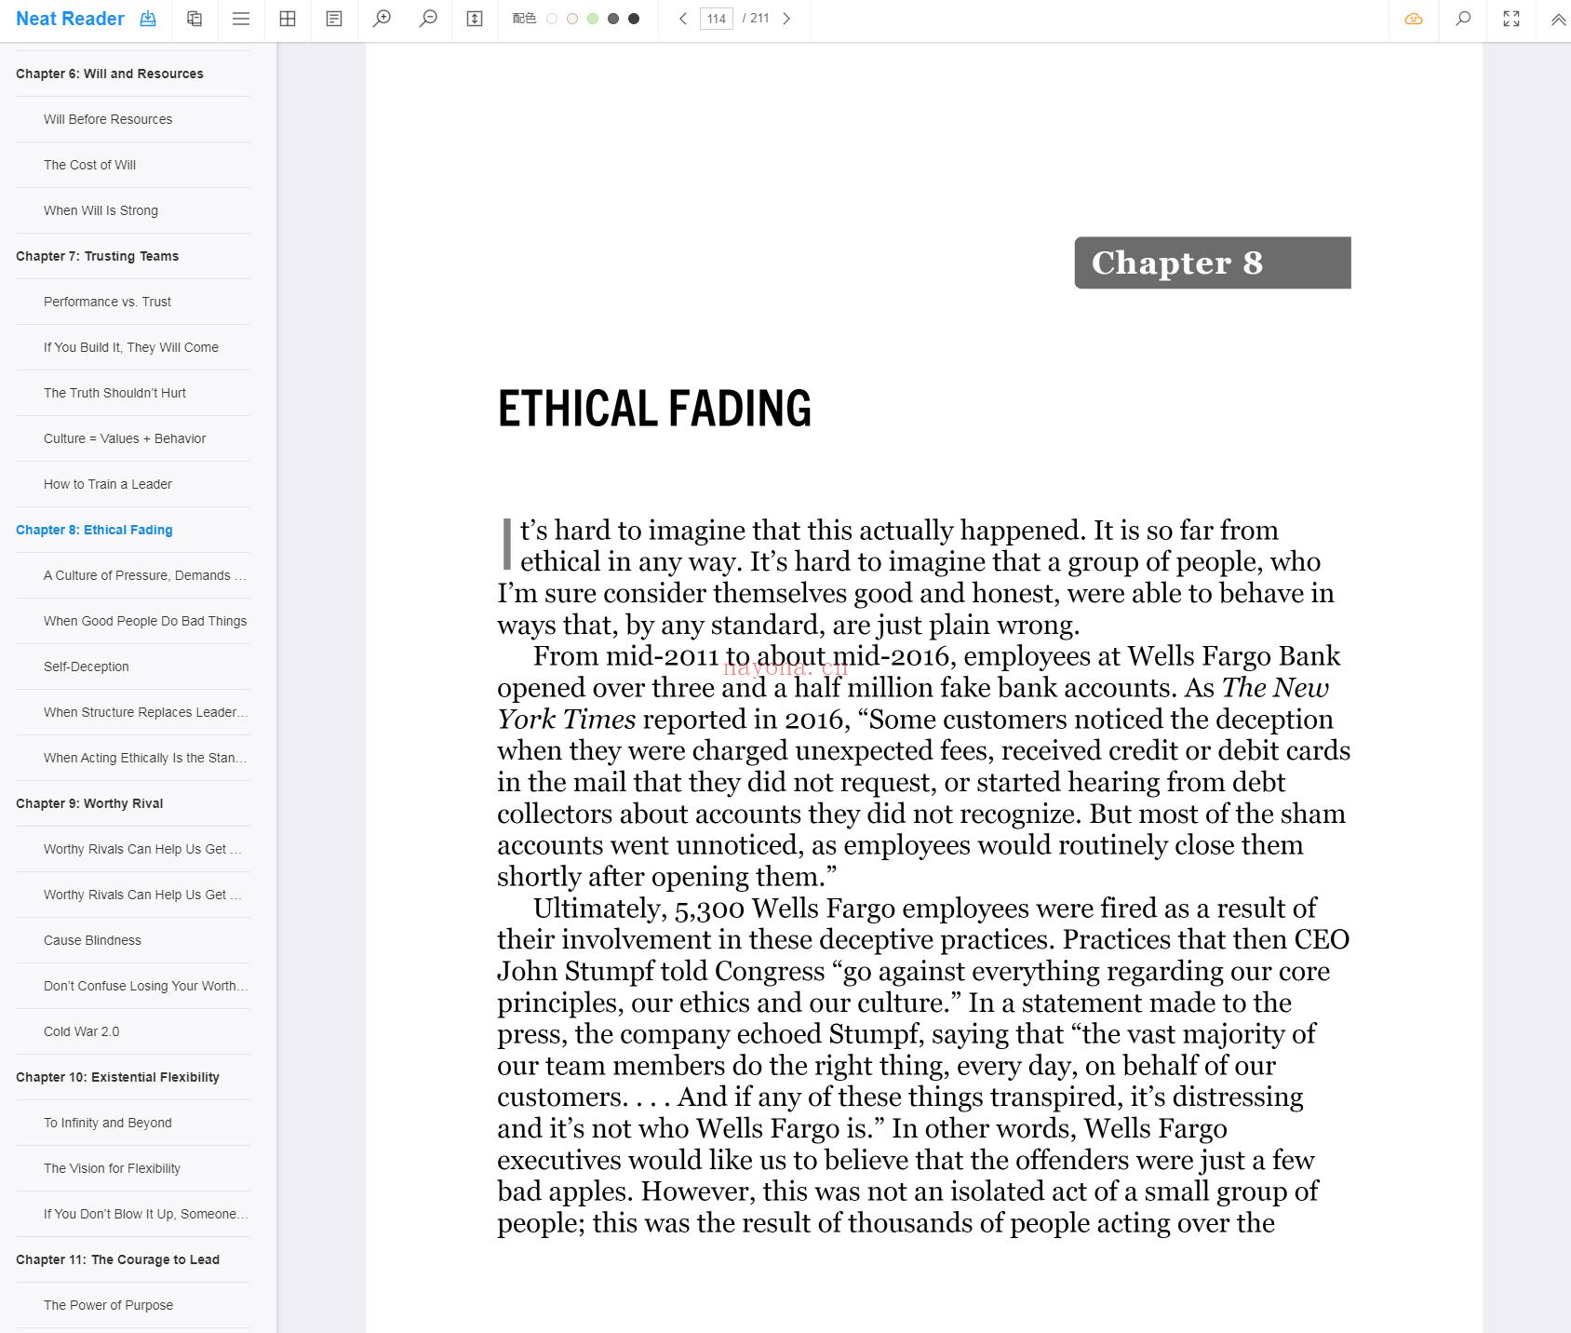The image size is (1571, 1333).
Task: Select the beige color theme swatch
Action: [572, 19]
